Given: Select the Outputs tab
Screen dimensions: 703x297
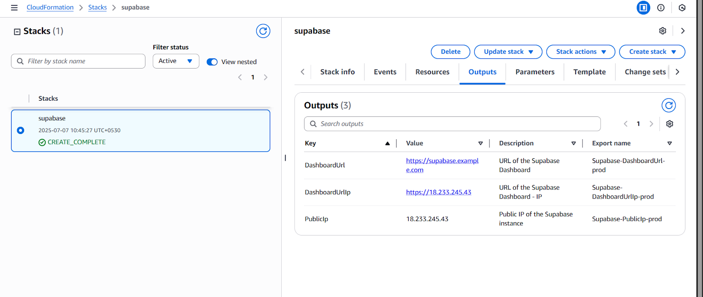Looking at the screenshot, I should pos(482,72).
